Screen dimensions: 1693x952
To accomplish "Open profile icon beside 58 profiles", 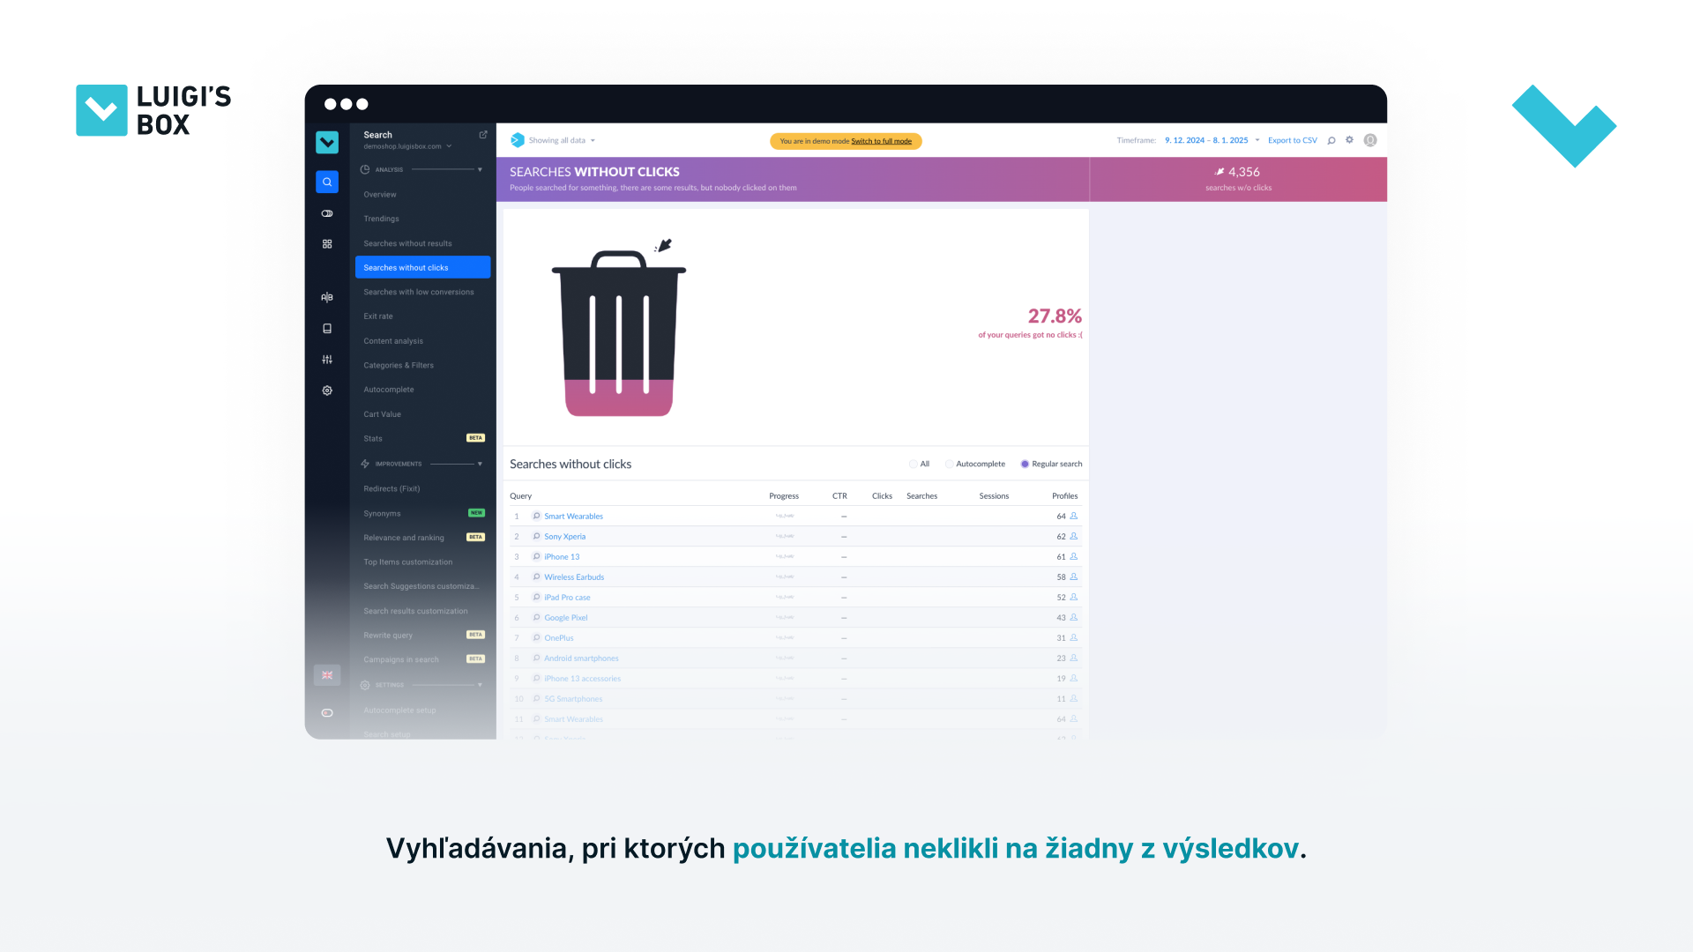I will (1074, 576).
